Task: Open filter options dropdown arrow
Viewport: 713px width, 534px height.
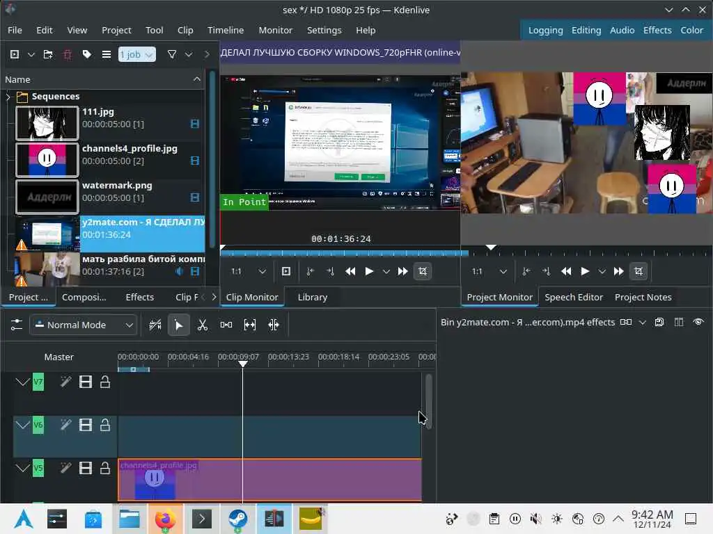Action: (189, 54)
